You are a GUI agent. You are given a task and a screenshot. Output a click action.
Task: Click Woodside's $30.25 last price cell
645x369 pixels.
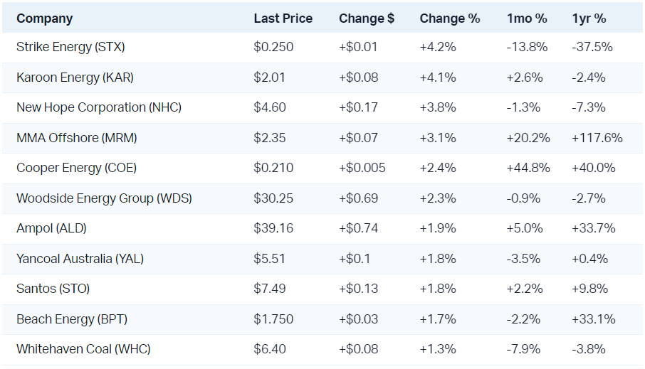(x=273, y=198)
